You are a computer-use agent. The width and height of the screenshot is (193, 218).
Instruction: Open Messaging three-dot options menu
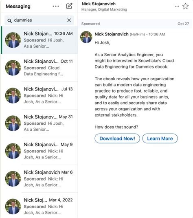click(56, 6)
